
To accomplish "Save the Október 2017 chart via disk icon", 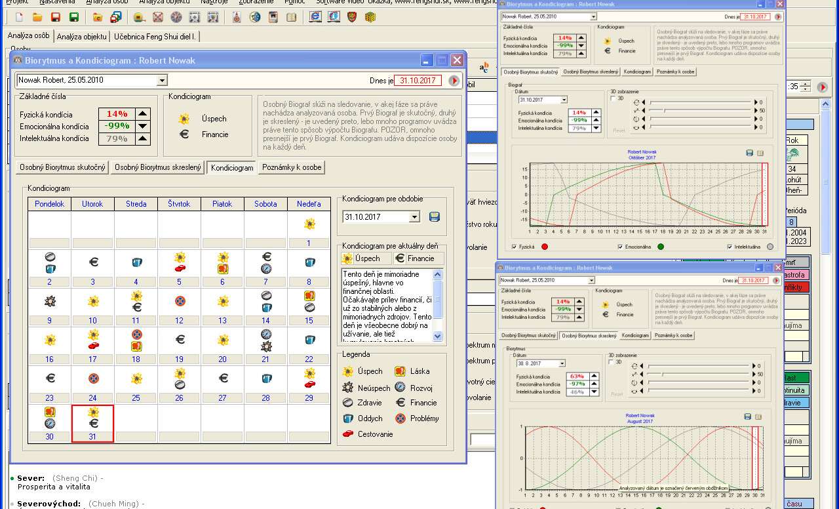I will pyautogui.click(x=749, y=153).
